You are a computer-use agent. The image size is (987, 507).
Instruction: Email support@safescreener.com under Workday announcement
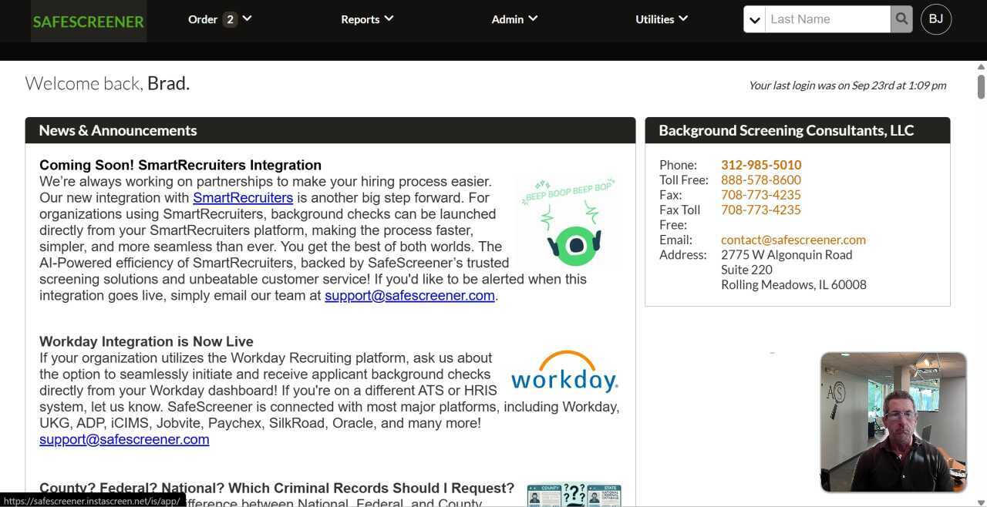[124, 440]
